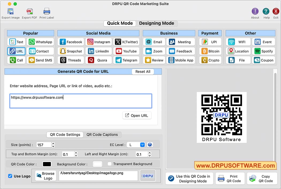The image size is (281, 189).
Task: Open the Telegram QR code generator
Action: 126,60
